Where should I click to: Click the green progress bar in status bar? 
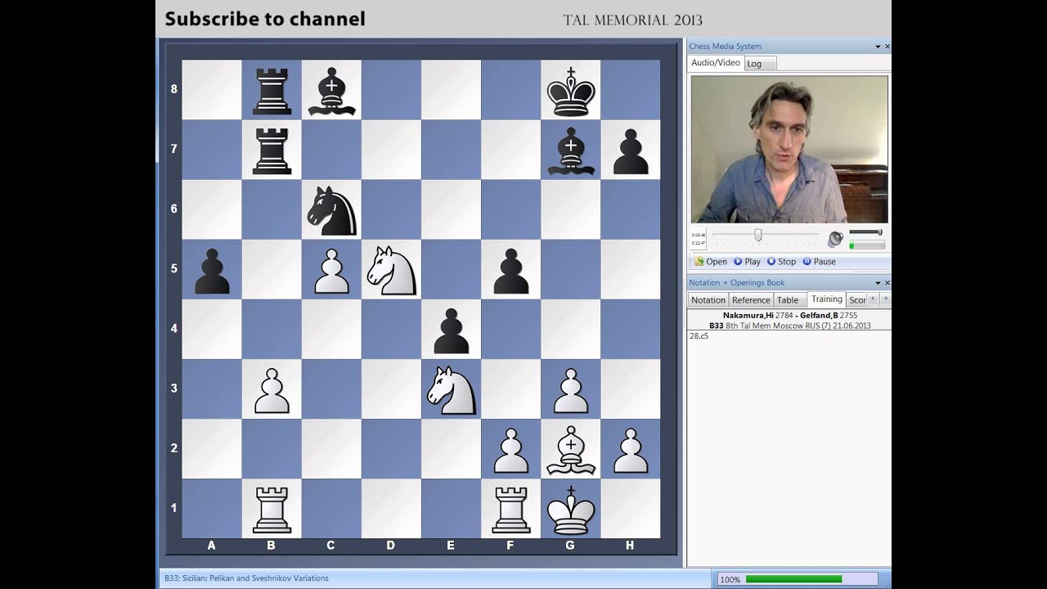click(x=793, y=579)
